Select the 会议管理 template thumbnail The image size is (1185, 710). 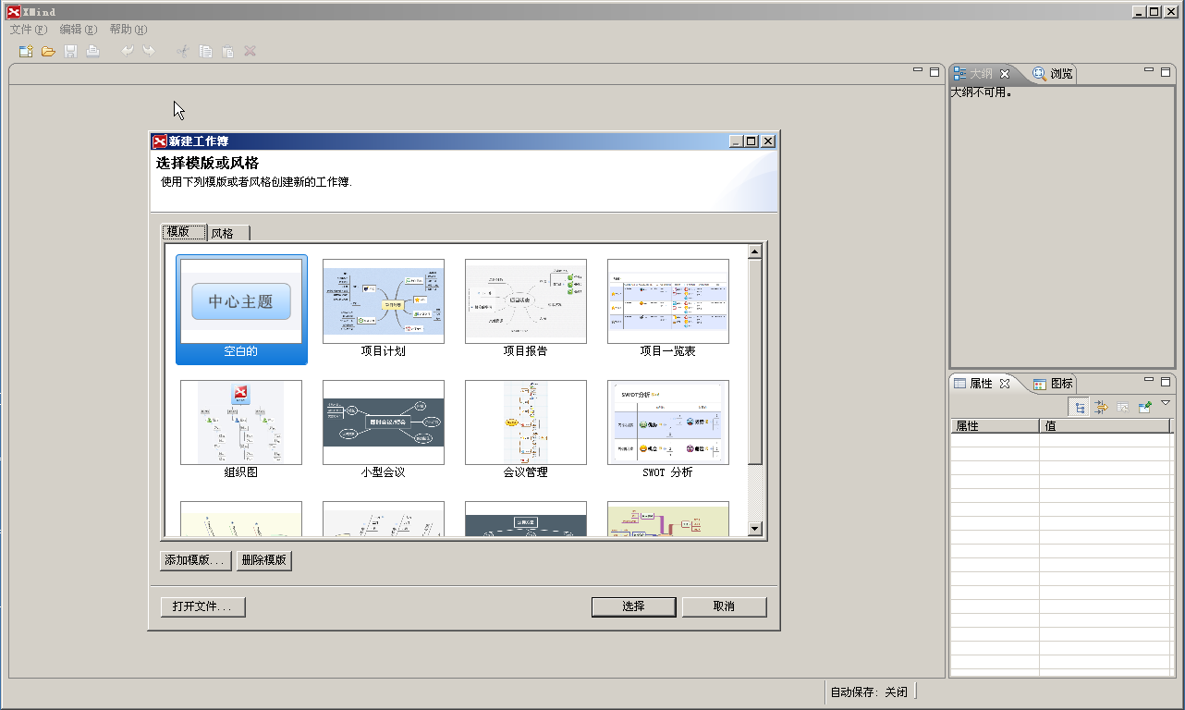526,422
